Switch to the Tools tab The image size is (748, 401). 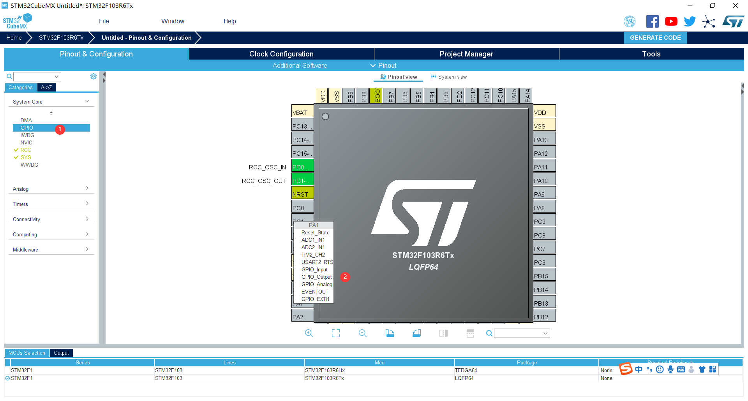pos(651,54)
